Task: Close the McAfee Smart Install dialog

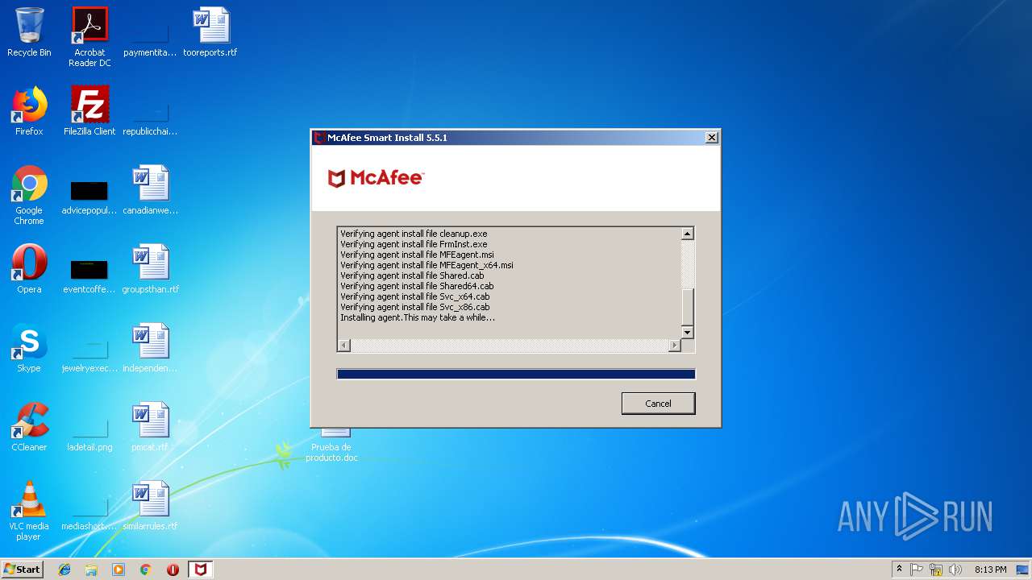Action: click(711, 138)
